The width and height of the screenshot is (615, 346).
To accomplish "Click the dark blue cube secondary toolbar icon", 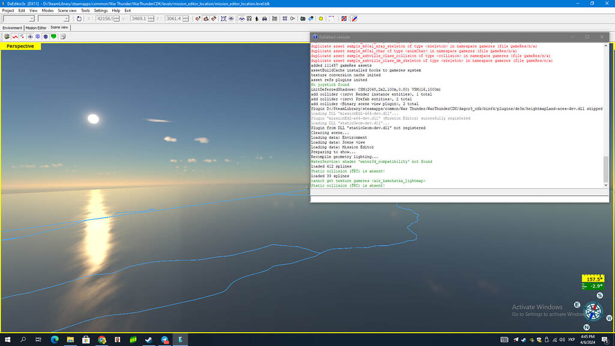I will click(x=46, y=37).
